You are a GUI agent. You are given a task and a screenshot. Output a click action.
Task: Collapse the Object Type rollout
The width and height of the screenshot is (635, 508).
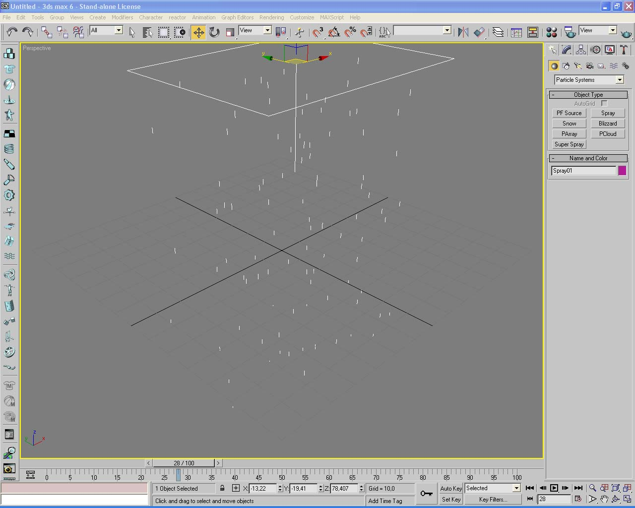coord(588,95)
